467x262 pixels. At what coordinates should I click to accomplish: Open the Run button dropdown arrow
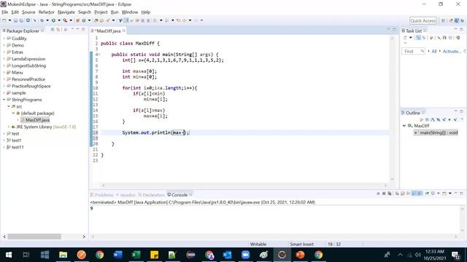[59, 20]
